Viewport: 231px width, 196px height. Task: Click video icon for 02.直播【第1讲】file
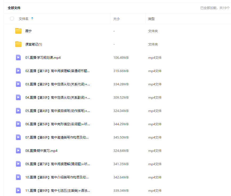[18, 71]
